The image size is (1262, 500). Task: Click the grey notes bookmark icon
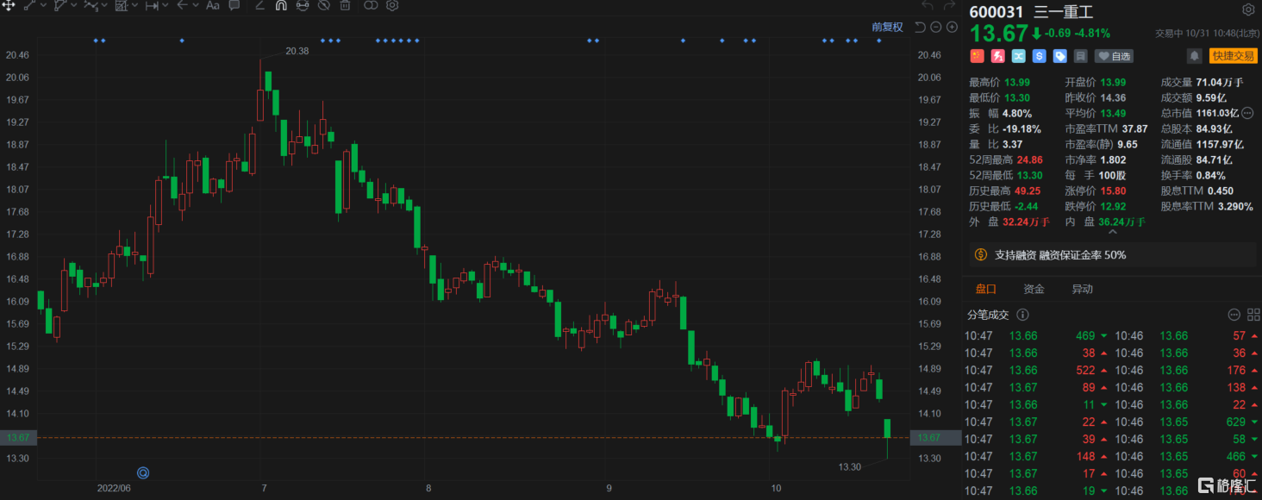[1081, 56]
